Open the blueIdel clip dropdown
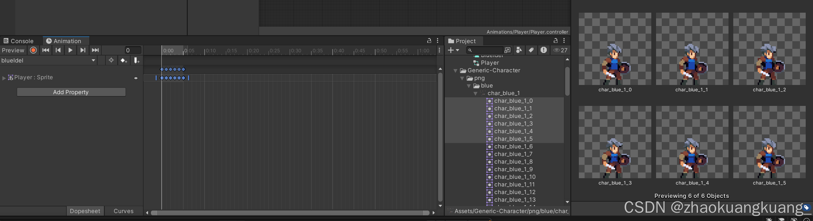 click(x=48, y=60)
